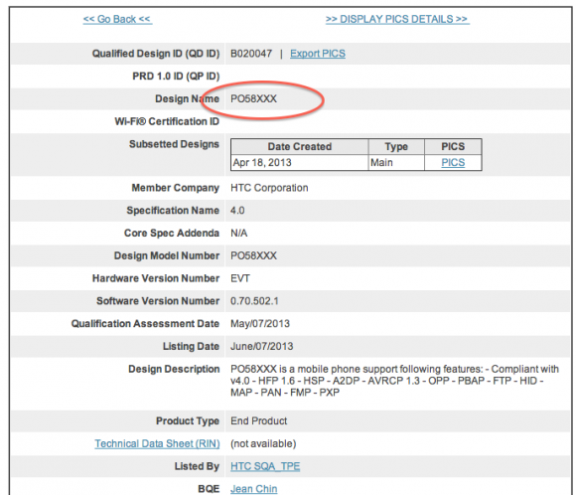Click the Design Description paragraph text
Image resolution: width=576 pixels, height=495 pixels.
[394, 381]
